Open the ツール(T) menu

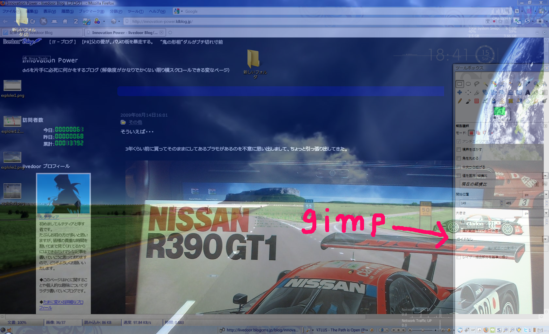136,11
